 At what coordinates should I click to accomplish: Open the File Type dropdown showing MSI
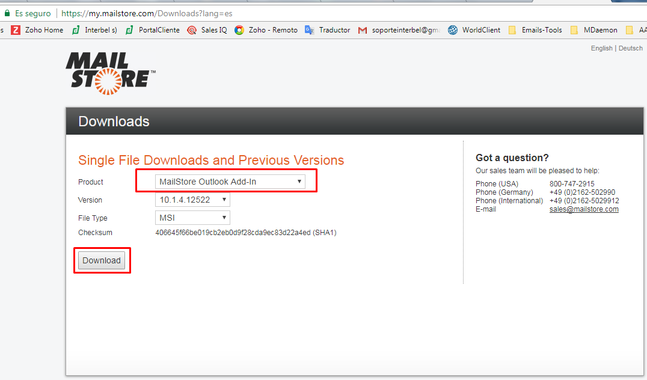coord(192,218)
